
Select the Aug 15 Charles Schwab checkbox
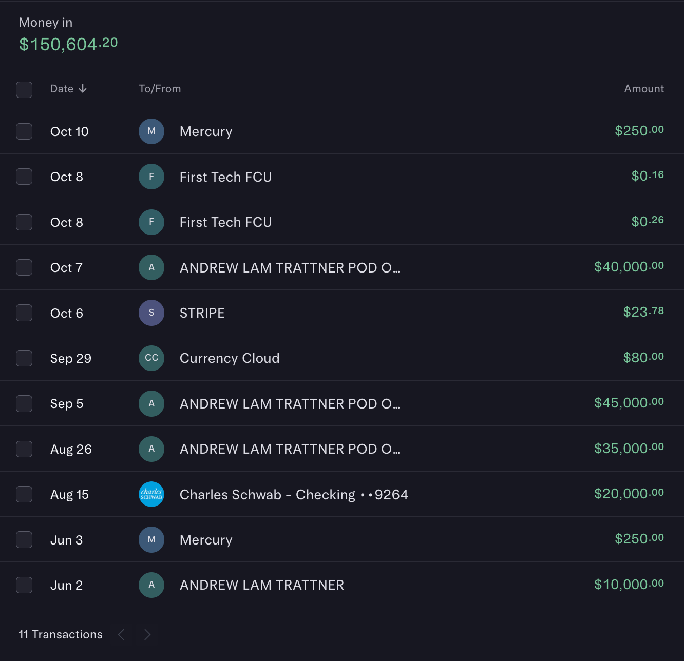click(x=24, y=494)
